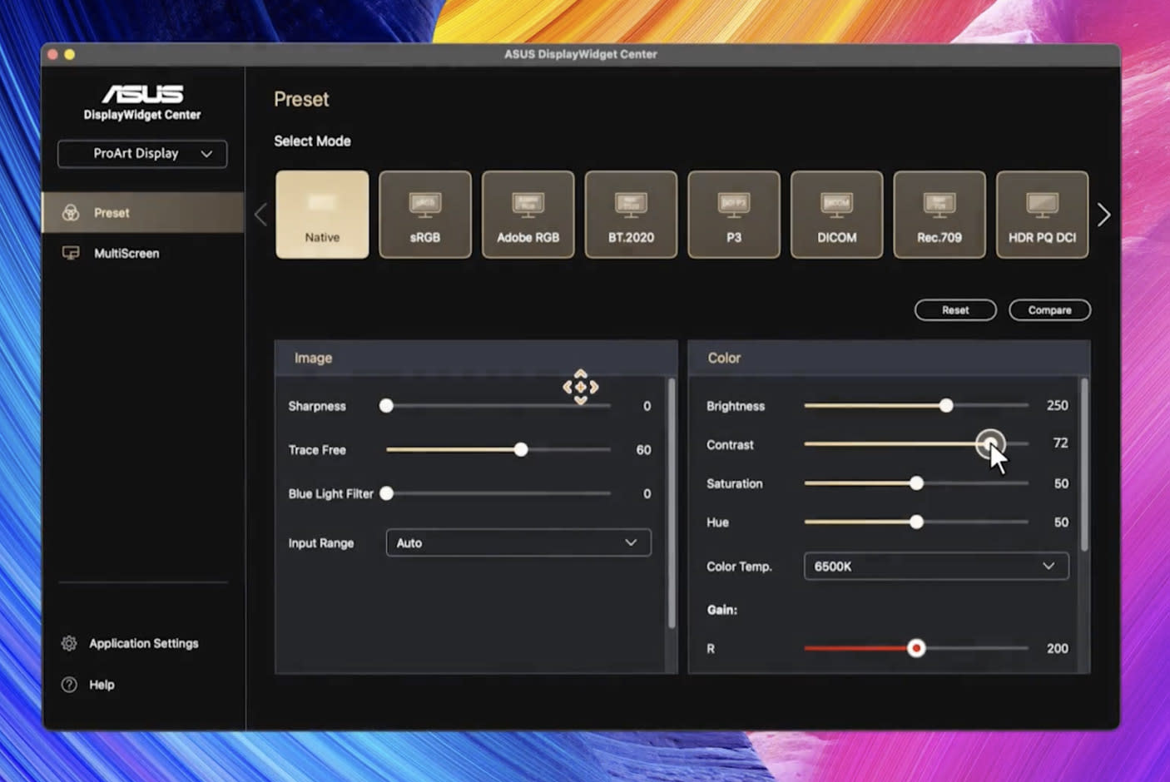Choose the HDR PQ DCI preset
The image size is (1170, 782).
tap(1042, 215)
